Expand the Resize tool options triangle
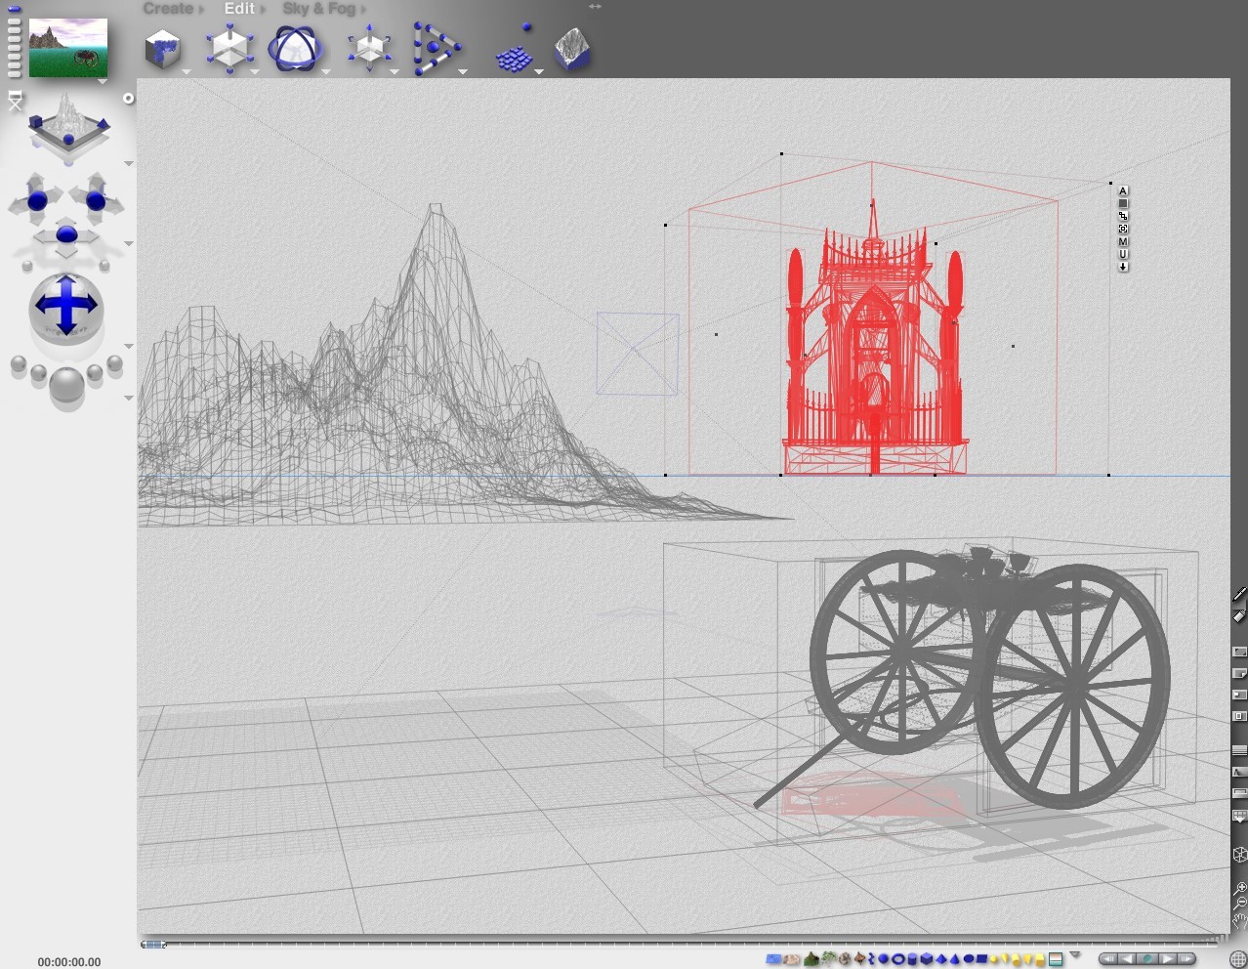1248x969 pixels. [x=254, y=72]
